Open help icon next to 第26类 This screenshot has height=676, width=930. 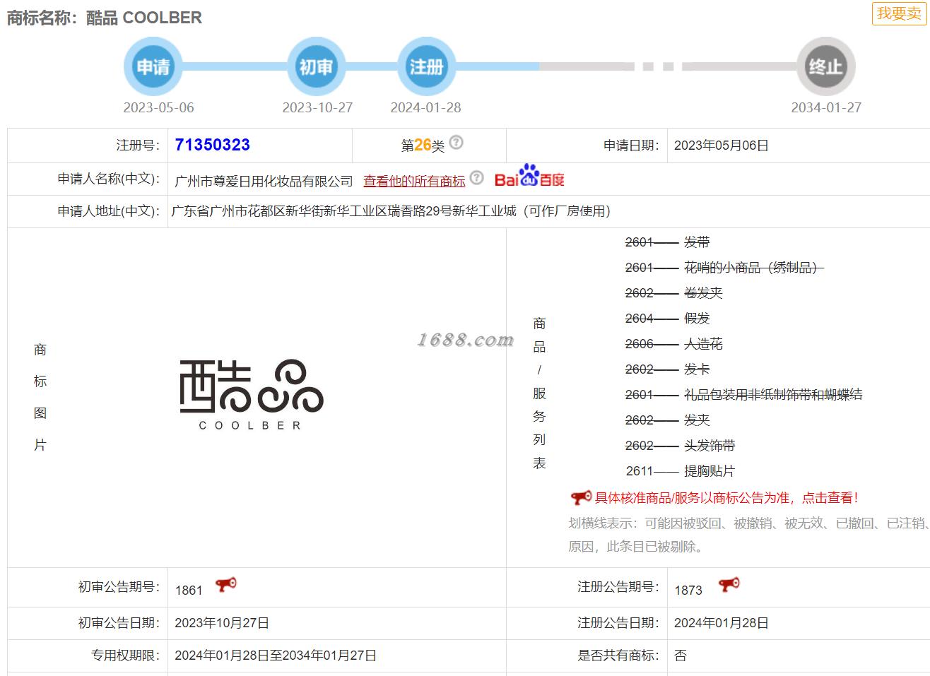click(457, 142)
